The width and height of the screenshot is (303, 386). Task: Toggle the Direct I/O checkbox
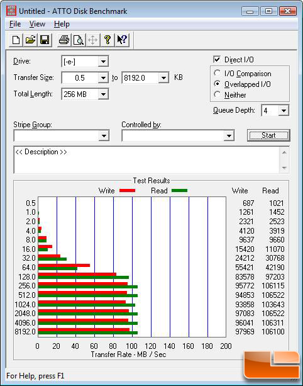pyautogui.click(x=217, y=60)
